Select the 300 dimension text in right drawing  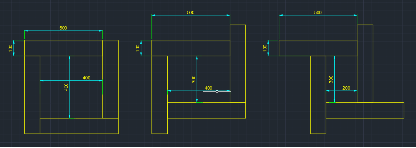click(x=331, y=79)
